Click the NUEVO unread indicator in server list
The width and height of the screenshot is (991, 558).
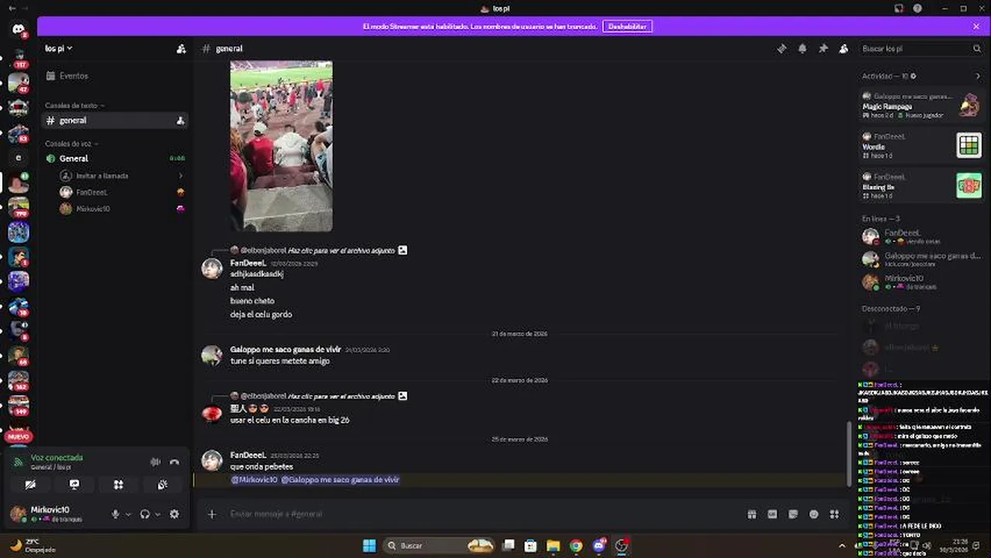[19, 437]
